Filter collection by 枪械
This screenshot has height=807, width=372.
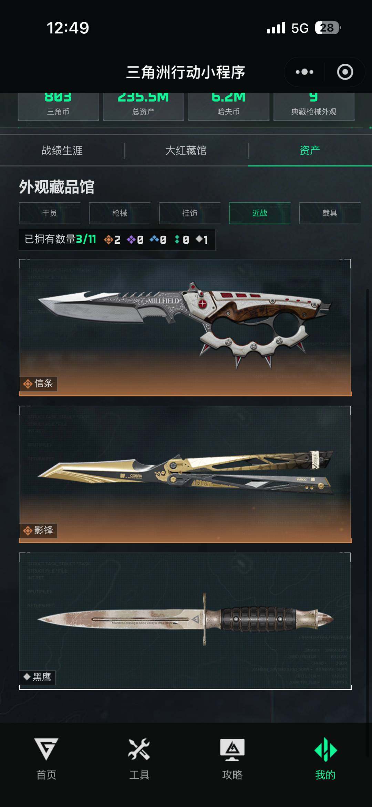click(120, 213)
